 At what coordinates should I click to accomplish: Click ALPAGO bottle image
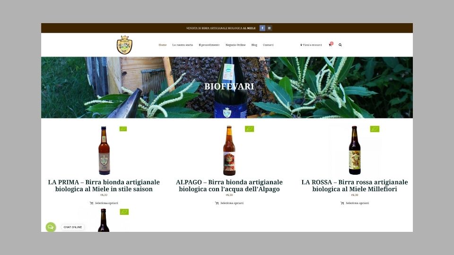point(229,150)
